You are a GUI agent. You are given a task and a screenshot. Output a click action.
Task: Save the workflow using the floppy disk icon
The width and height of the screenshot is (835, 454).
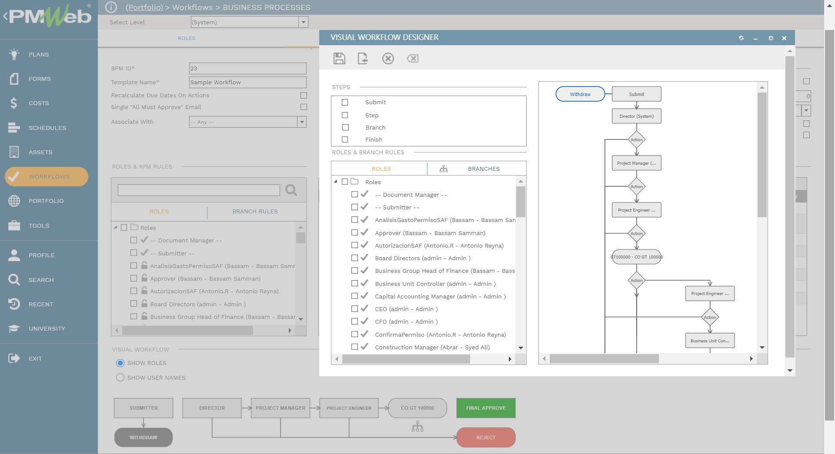(x=339, y=58)
